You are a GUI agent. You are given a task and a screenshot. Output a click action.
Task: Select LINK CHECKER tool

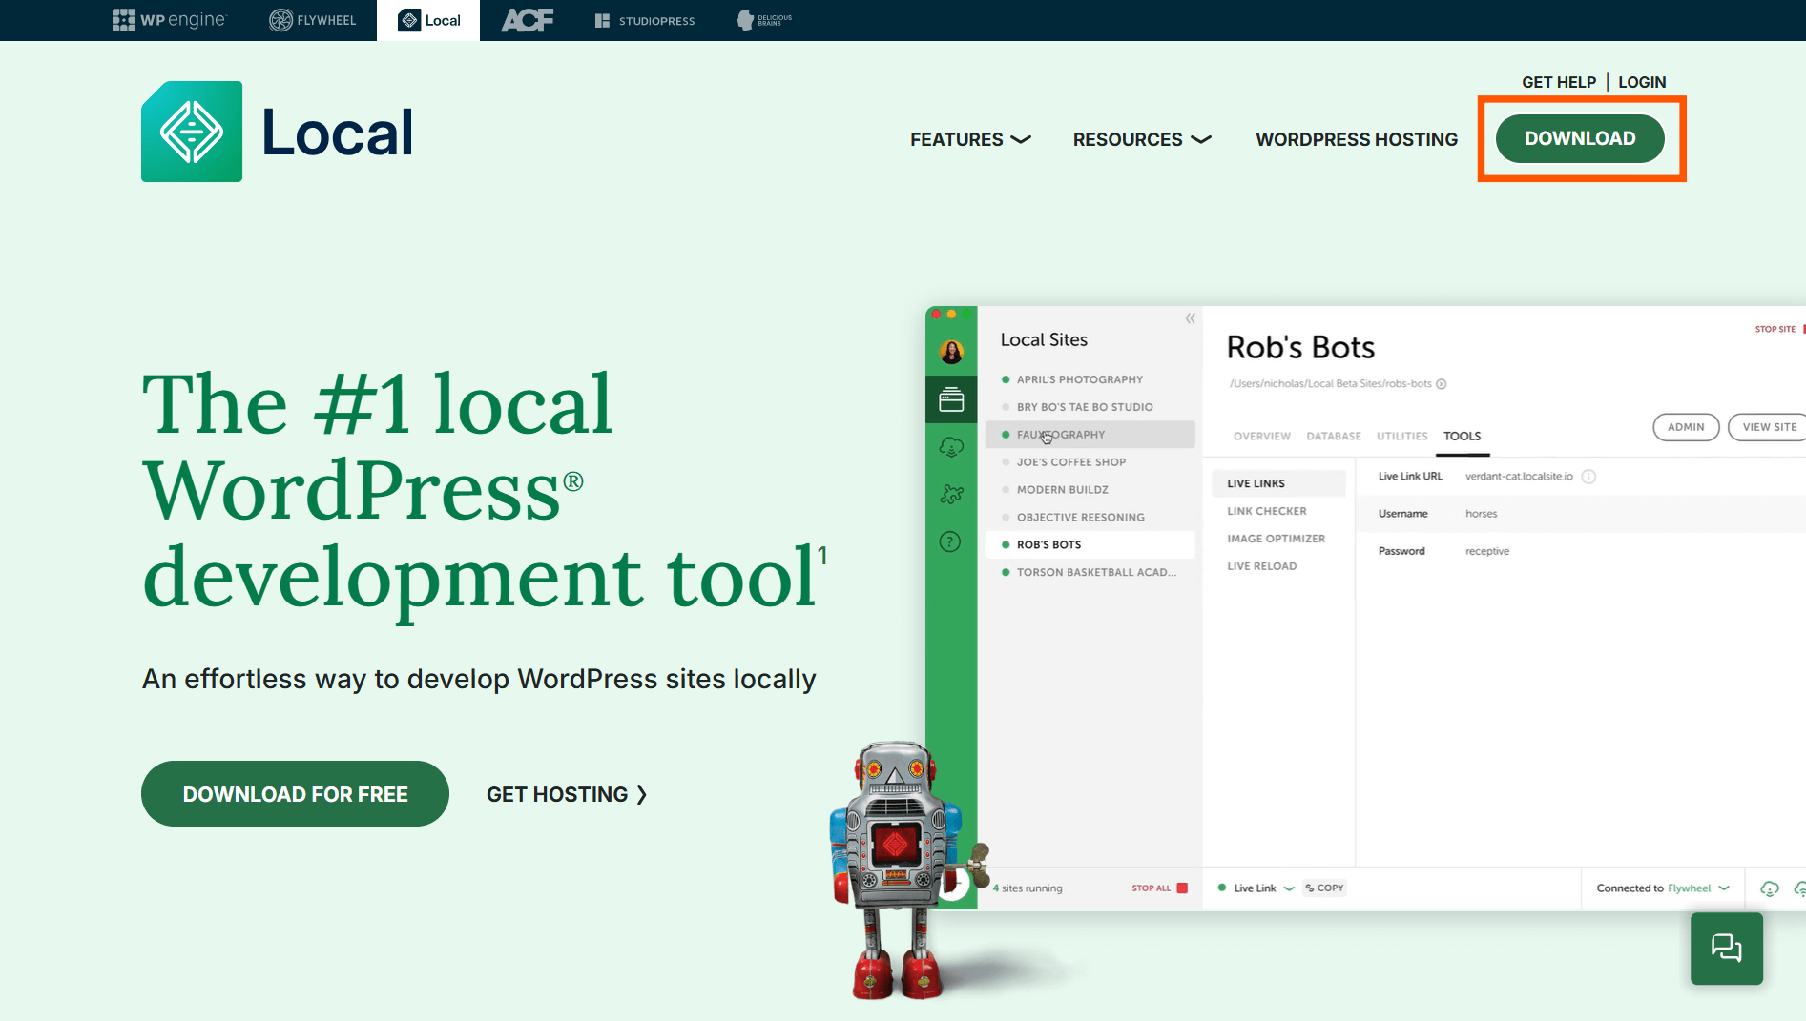1266,511
